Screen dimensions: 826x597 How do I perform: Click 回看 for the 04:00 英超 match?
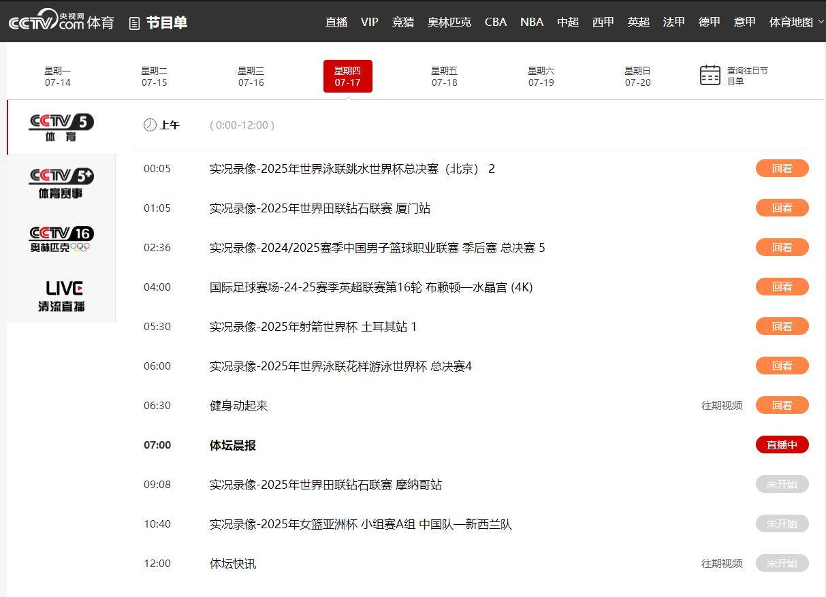(x=782, y=287)
